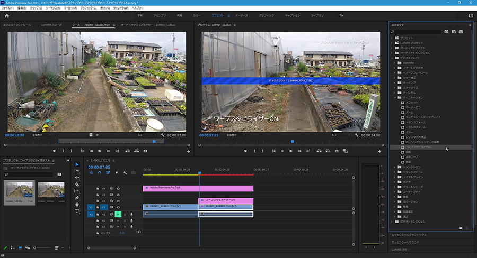477x258 pixels.
Task: Click the Insert button in Source monitor
Action: tap(128, 151)
